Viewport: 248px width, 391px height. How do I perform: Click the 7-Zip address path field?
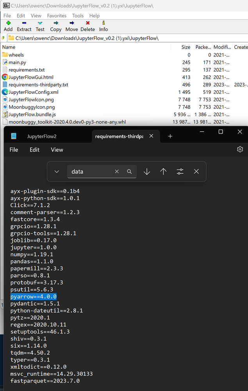(x=127, y=38)
